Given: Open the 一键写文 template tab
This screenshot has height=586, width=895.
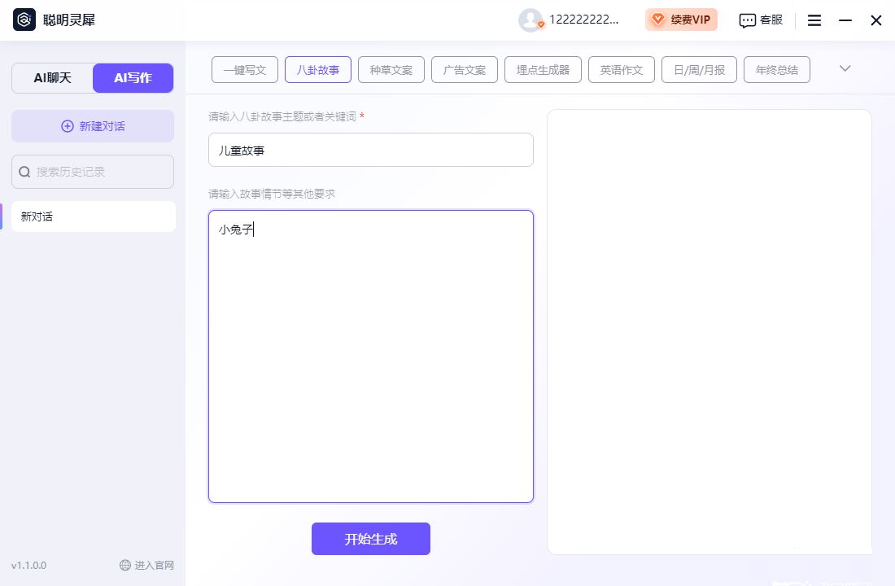Looking at the screenshot, I should 244,69.
